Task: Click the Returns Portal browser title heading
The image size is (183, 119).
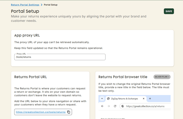Action: click(123, 77)
